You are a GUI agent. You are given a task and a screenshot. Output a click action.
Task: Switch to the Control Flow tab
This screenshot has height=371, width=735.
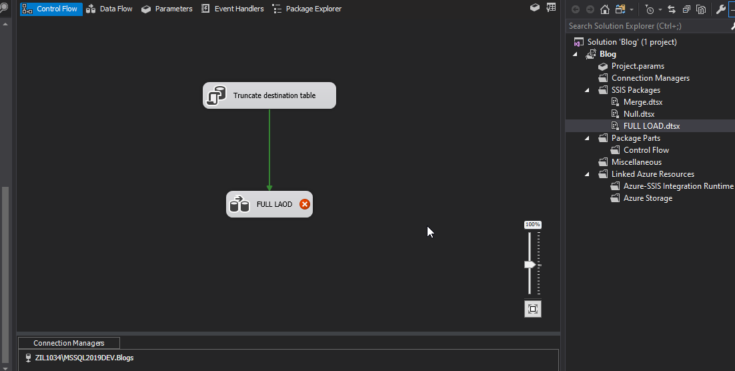click(51, 9)
